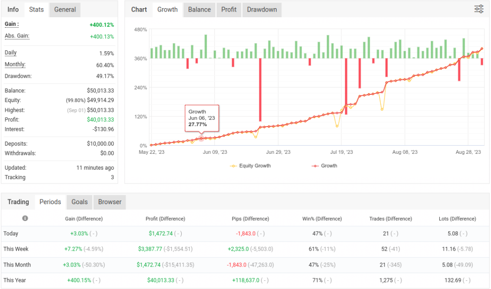Click the 49.17% drawdown value

pyautogui.click(x=105, y=76)
